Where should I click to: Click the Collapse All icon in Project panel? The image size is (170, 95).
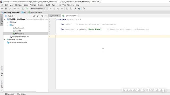[x=37, y=16]
